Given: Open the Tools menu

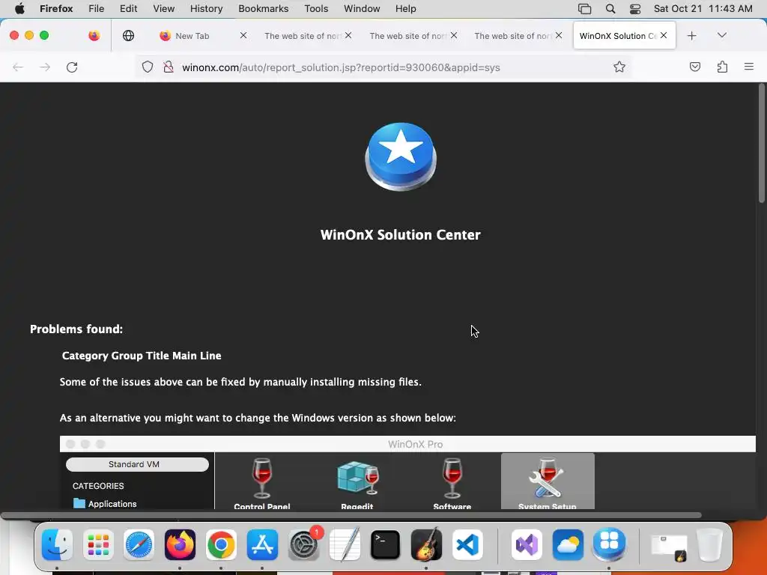Looking at the screenshot, I should [316, 8].
